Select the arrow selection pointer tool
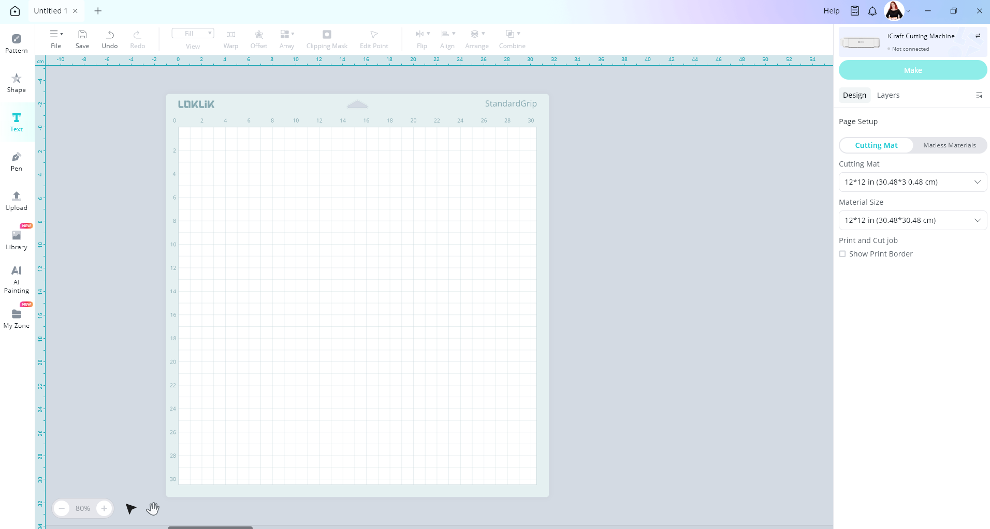Screen dimensions: 990x529 (131, 509)
